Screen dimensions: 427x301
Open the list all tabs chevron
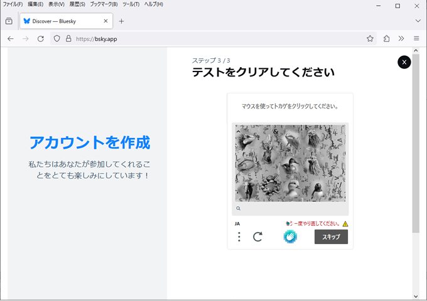click(418, 21)
